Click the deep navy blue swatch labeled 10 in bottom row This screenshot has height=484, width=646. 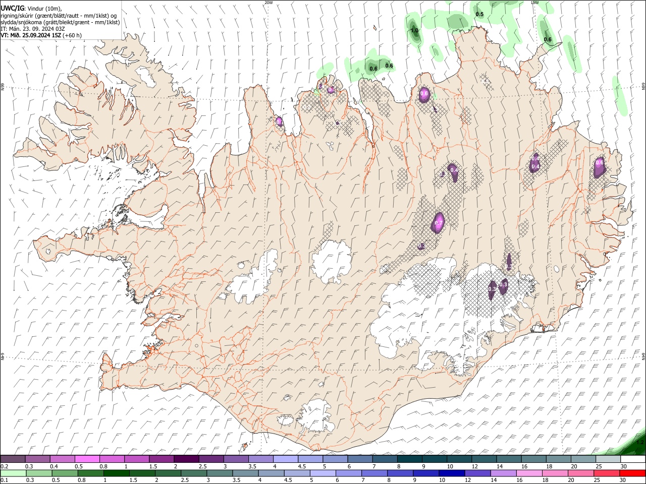coord(452,473)
